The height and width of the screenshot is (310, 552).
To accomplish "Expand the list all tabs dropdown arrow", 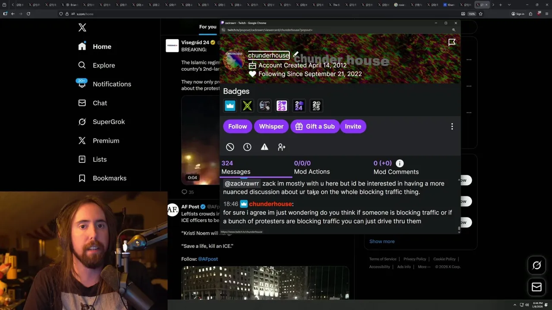I will [509, 5].
